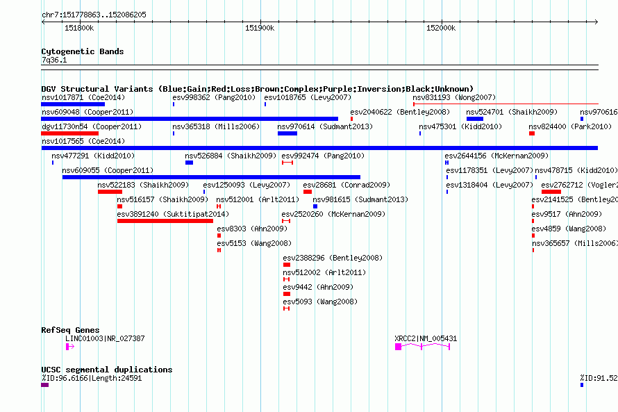Viewport: 618px width, 412px height.
Task: Click the UCSC segmental duplications track heading
Action: tap(107, 370)
